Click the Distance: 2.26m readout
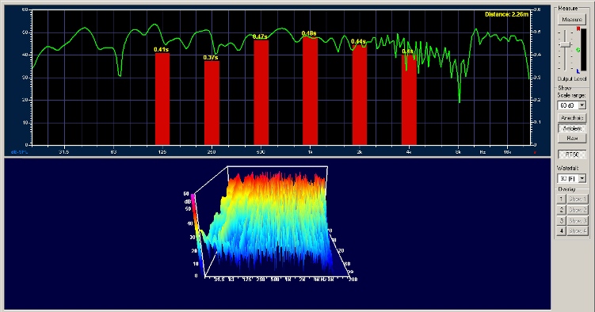This screenshot has width=595, height=312. point(506,14)
